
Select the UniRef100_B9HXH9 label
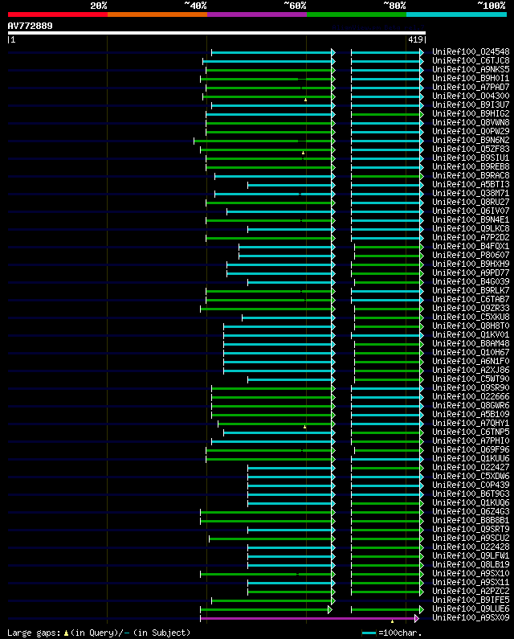pos(471,264)
